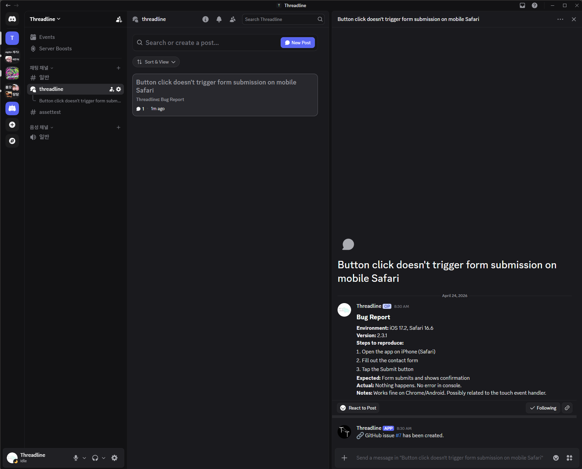Close the thread panel with X
Viewport: 582px width, 469px height.
tap(574, 19)
